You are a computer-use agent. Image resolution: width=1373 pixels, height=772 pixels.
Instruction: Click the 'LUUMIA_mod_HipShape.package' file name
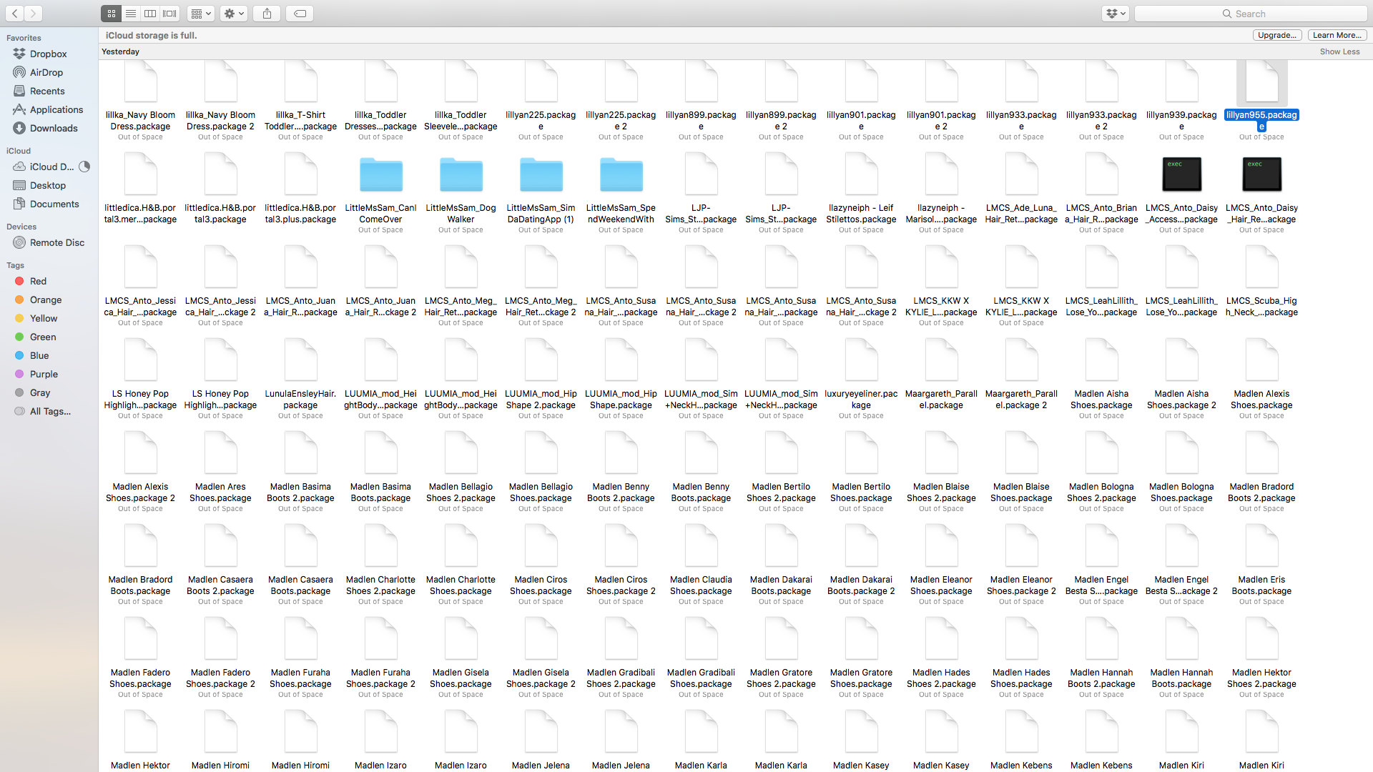(621, 400)
